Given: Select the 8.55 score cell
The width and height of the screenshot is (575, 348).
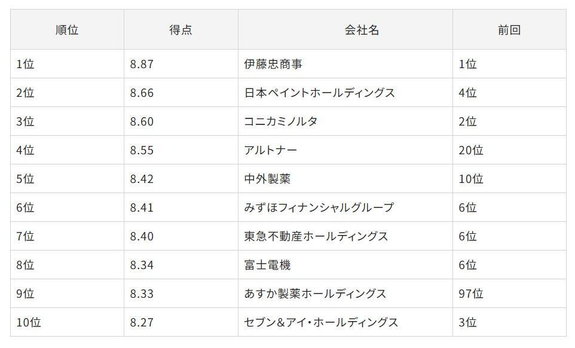Looking at the screenshot, I should click(x=142, y=150).
